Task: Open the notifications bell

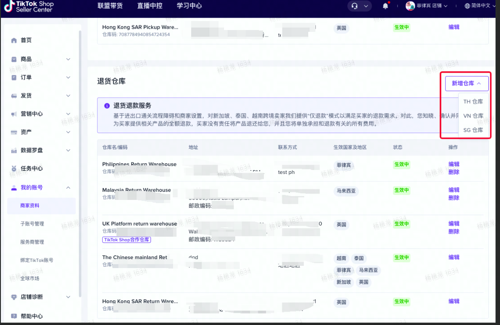Action: pyautogui.click(x=385, y=6)
